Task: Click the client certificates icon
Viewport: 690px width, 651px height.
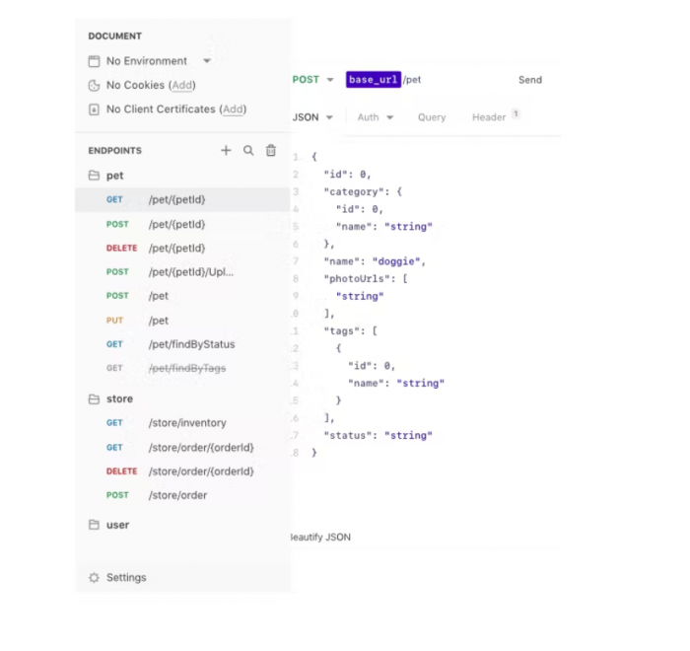Action: pos(94,109)
